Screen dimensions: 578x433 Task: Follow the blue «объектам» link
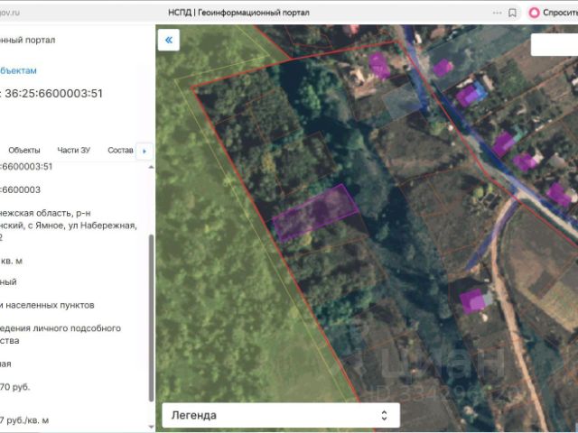18,70
